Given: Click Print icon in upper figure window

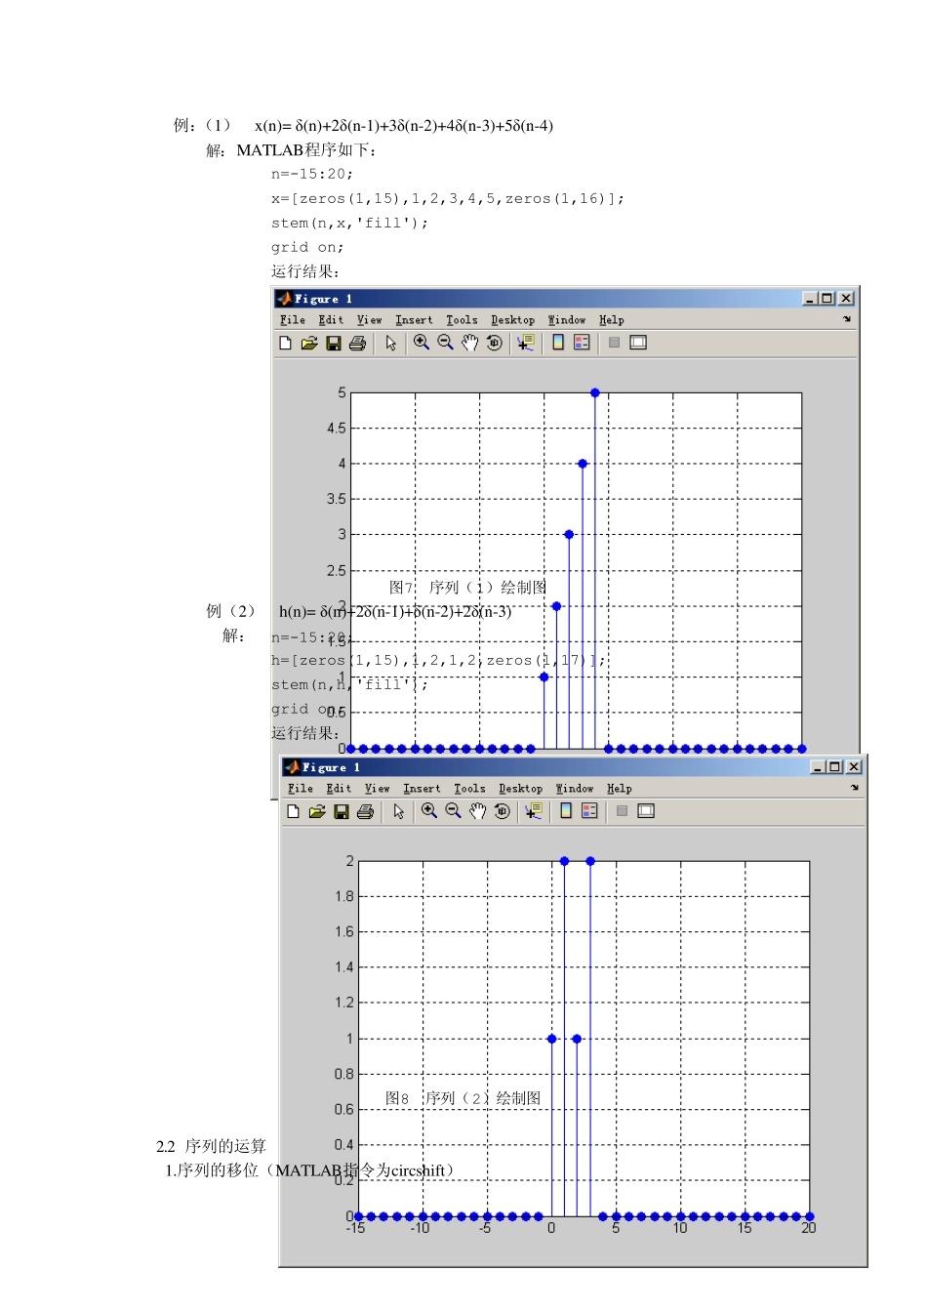Looking at the screenshot, I should click(x=357, y=343).
